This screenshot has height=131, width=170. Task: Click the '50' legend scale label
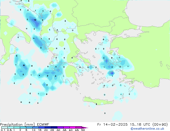(83, 130)
